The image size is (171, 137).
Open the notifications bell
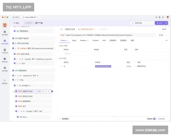pyautogui.click(x=163, y=17)
